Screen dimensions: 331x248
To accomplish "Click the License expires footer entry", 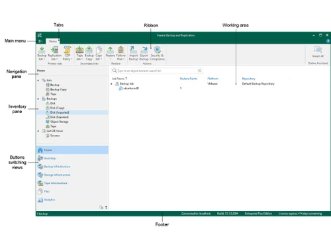I will (x=300, y=214).
